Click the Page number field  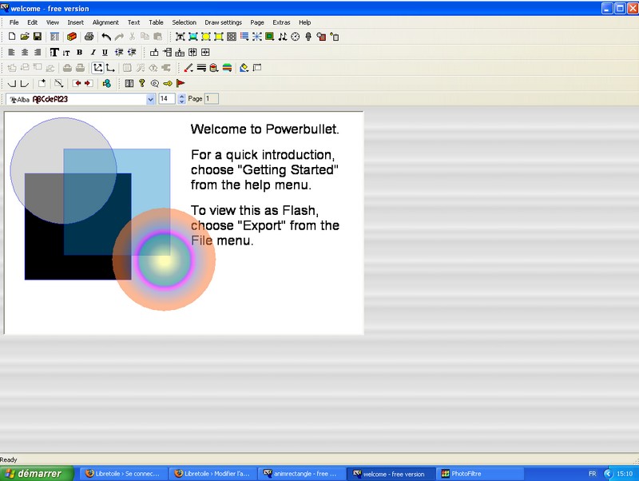tap(211, 99)
